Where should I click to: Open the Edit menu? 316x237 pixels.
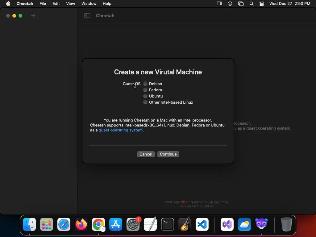tap(56, 4)
